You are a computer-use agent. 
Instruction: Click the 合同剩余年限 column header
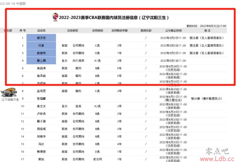(x=119, y=30)
